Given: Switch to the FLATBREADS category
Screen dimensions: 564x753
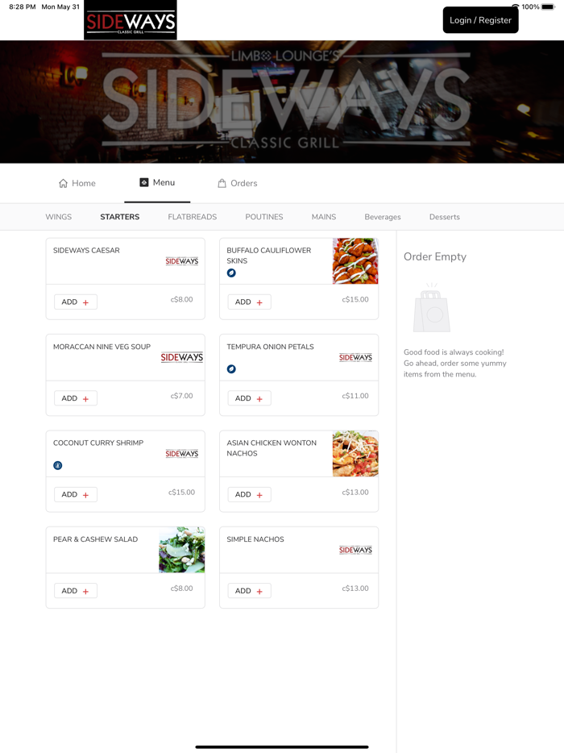Looking at the screenshot, I should click(193, 217).
